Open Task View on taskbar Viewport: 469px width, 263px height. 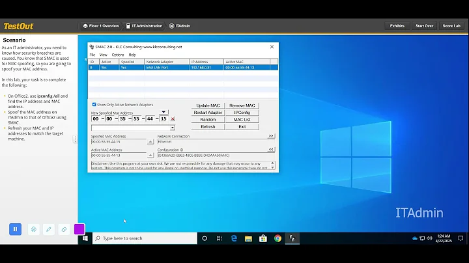pos(220,238)
